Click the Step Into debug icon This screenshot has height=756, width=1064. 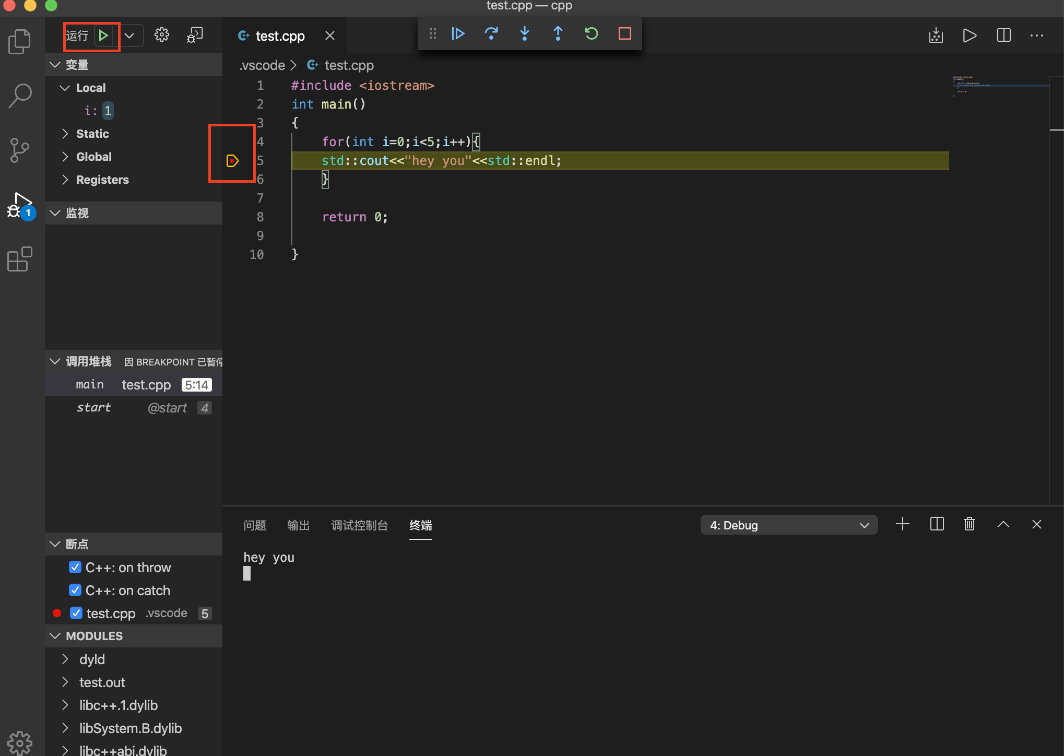(525, 34)
